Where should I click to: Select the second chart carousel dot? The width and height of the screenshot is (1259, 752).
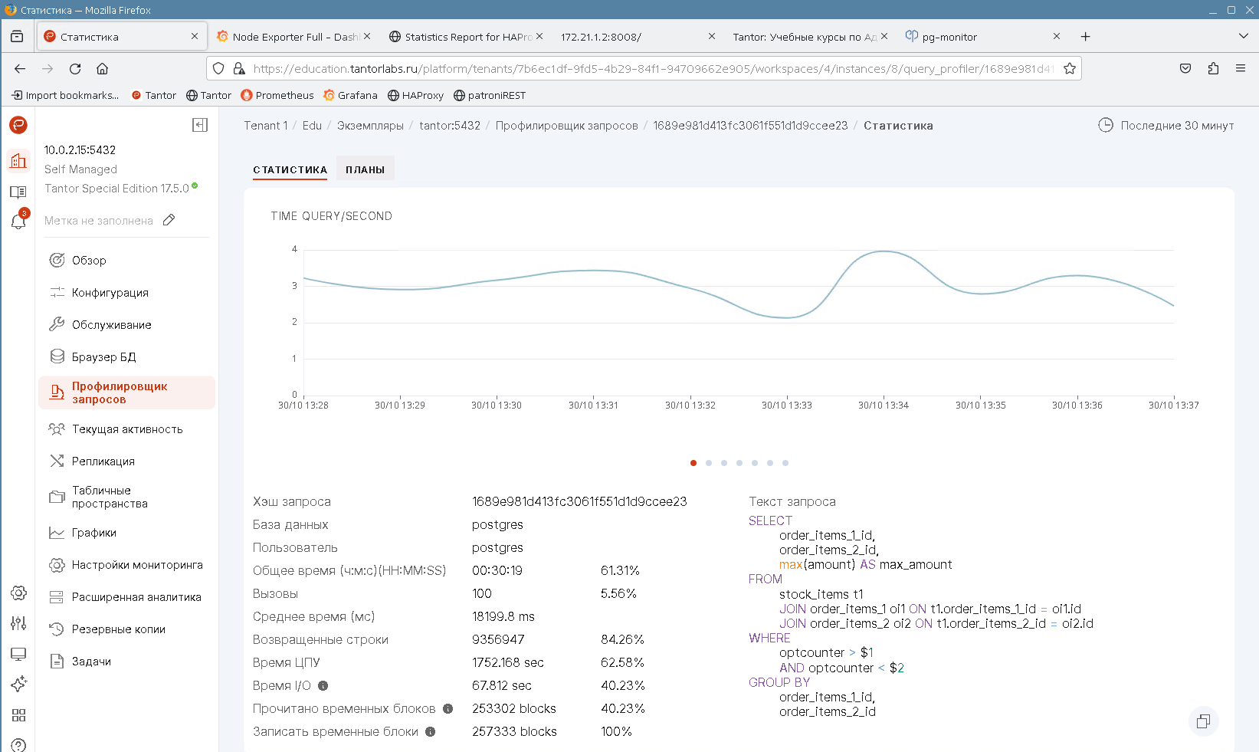(709, 463)
